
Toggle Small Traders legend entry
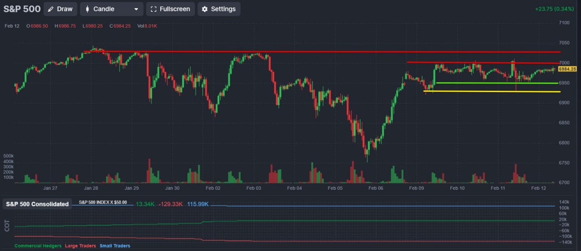(115, 246)
